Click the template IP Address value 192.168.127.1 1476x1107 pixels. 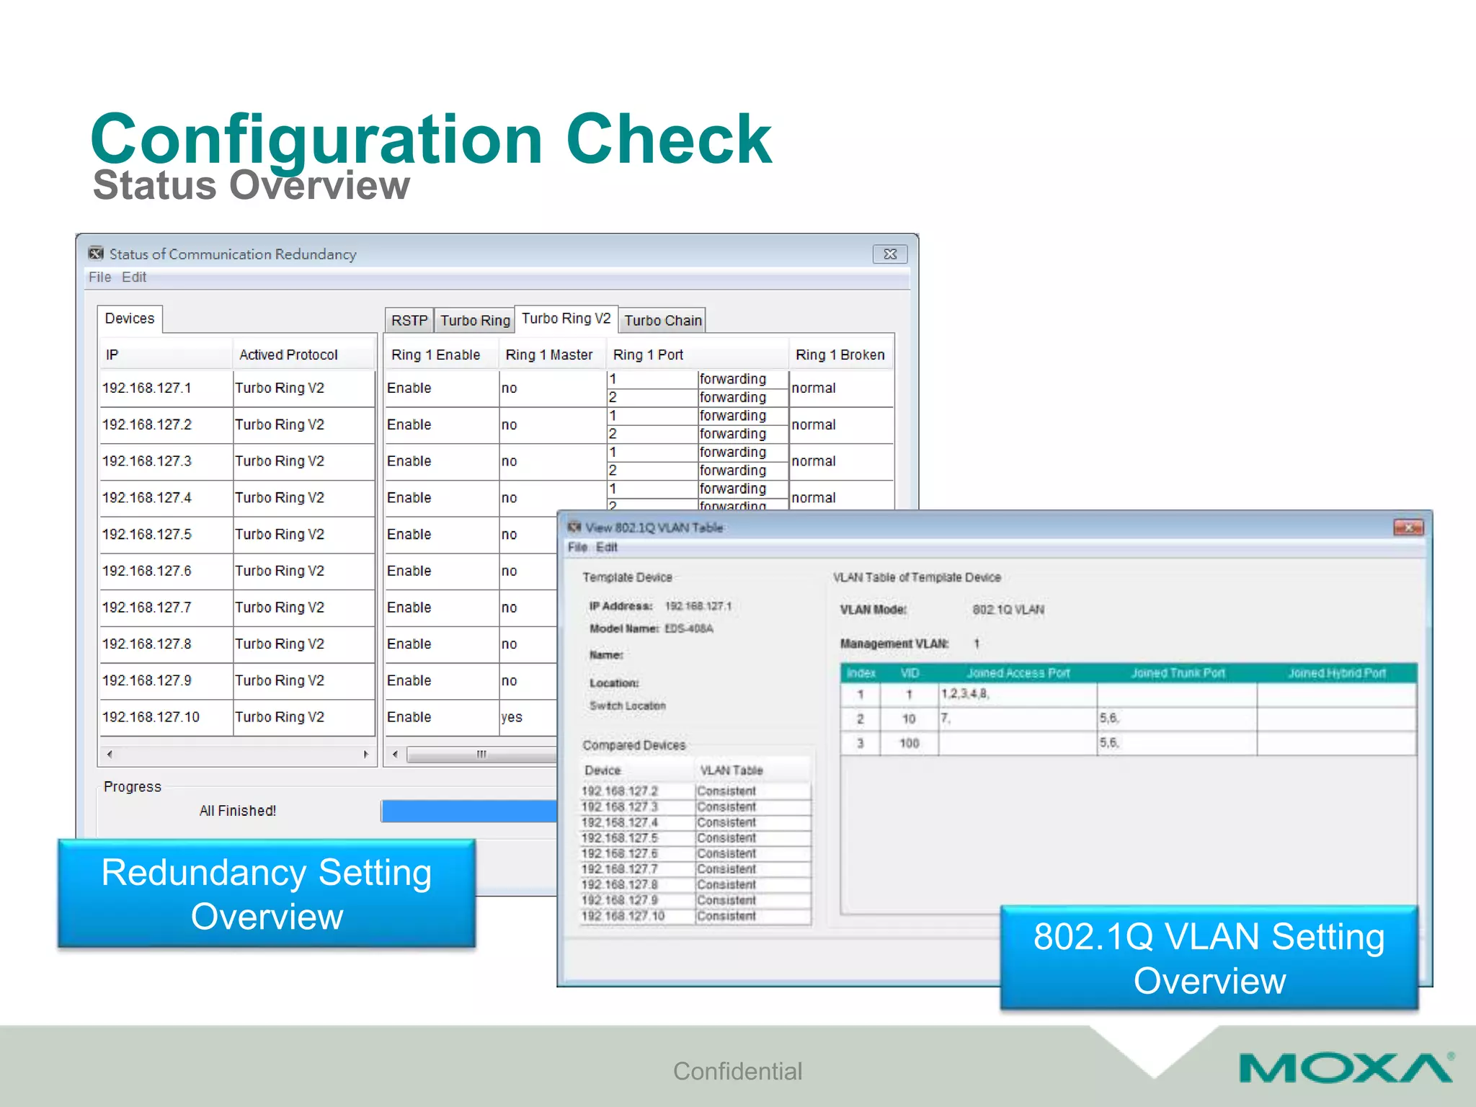click(698, 606)
